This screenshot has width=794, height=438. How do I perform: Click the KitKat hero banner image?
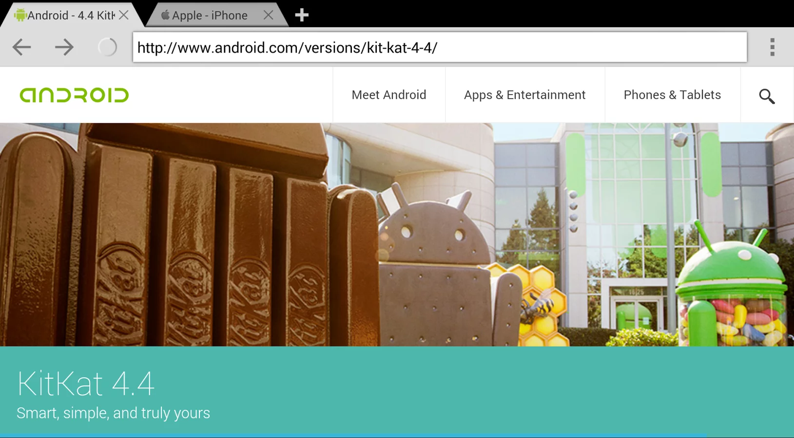(x=397, y=235)
